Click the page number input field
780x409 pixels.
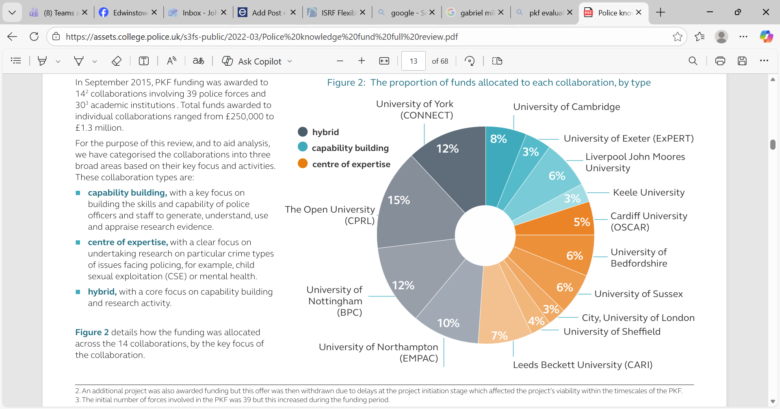pyautogui.click(x=413, y=61)
